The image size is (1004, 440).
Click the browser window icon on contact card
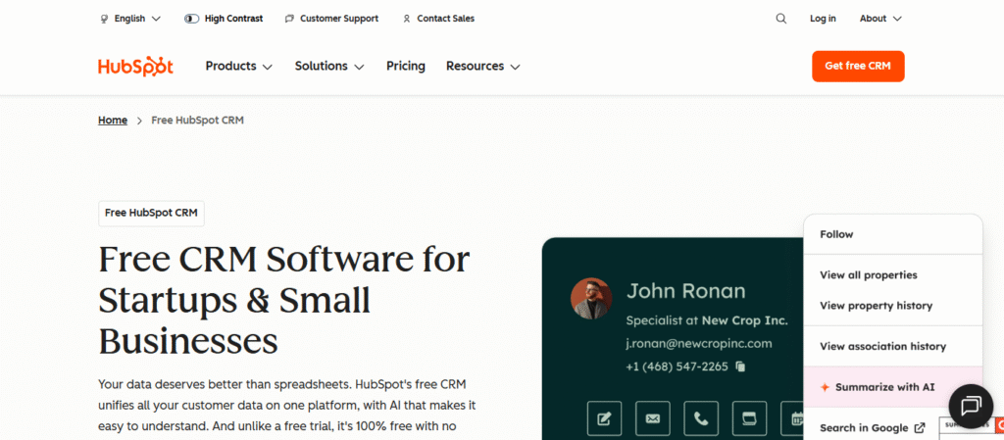tap(749, 418)
